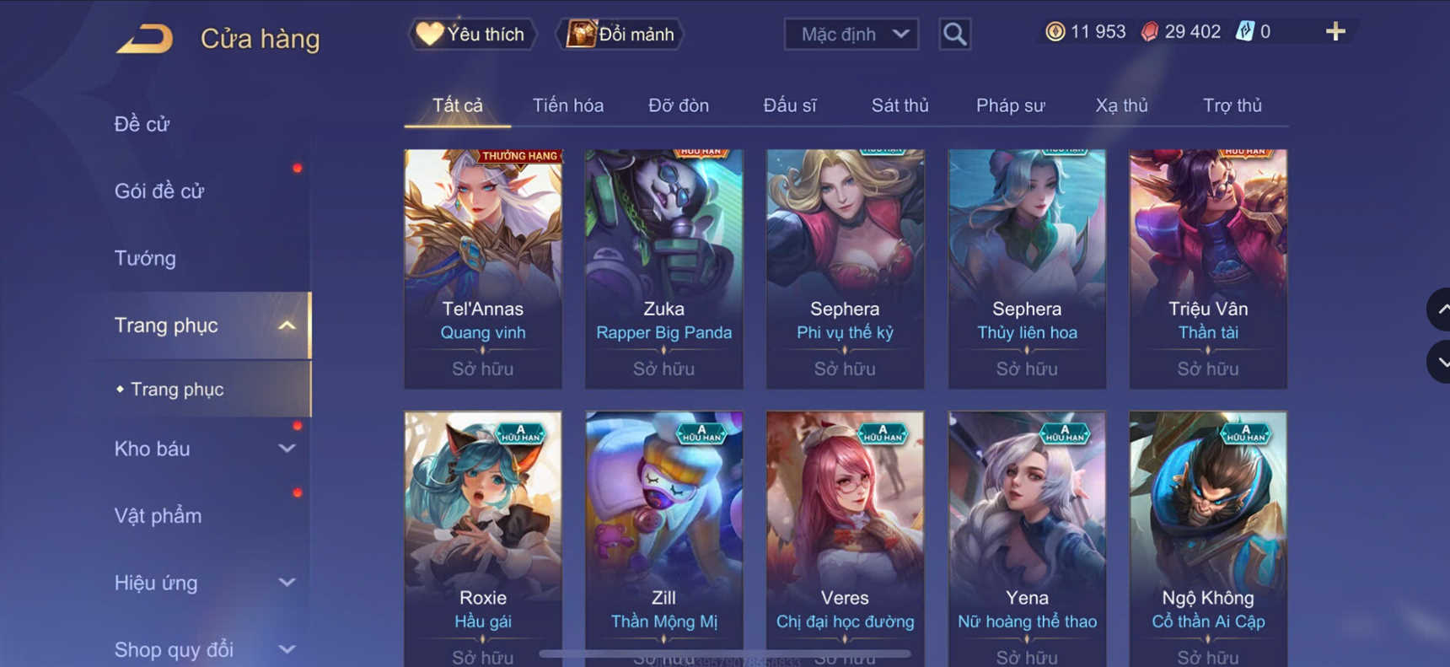Viewport: 1450px width, 667px height.
Task: Open Tướng in the sidebar
Action: [145, 258]
